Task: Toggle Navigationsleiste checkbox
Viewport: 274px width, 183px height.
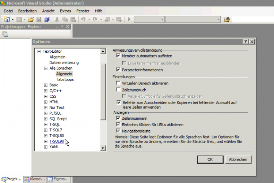Action: tap(118, 131)
